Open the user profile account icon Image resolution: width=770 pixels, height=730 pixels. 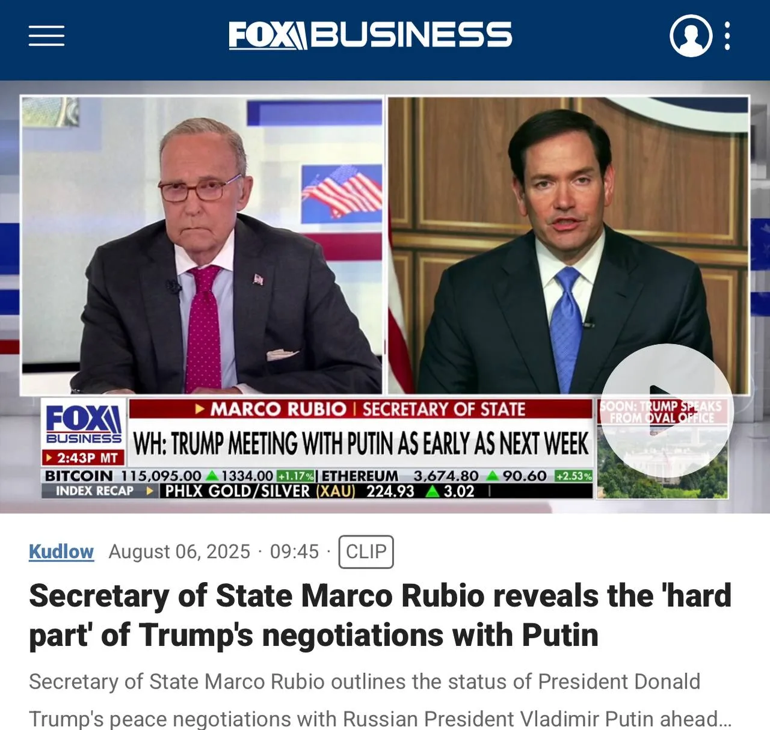[691, 36]
